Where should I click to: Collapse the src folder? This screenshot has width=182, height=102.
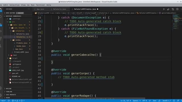pyautogui.click(x=13, y=22)
